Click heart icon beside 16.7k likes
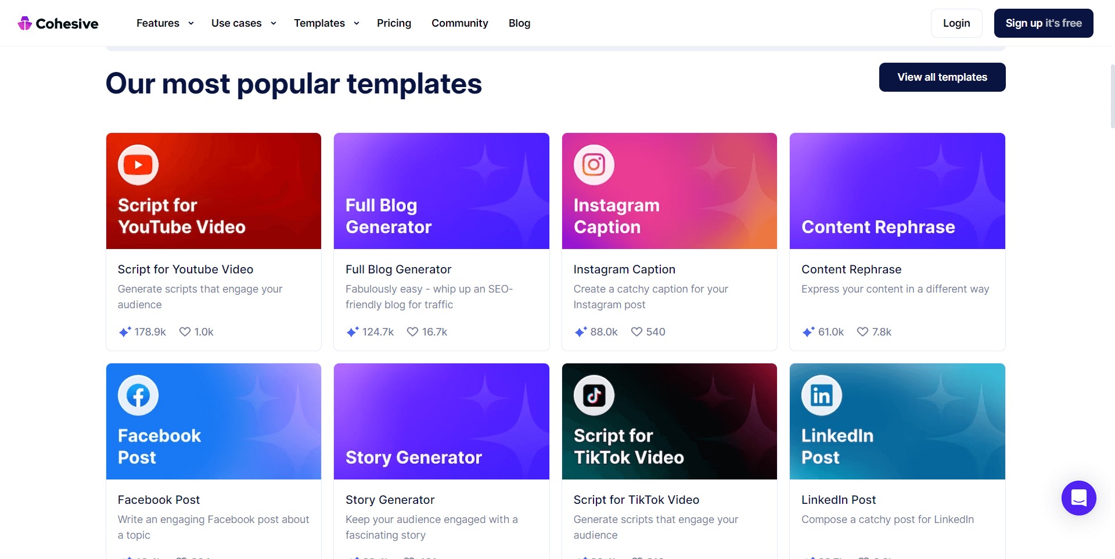Image resolution: width=1115 pixels, height=559 pixels. [x=412, y=332]
